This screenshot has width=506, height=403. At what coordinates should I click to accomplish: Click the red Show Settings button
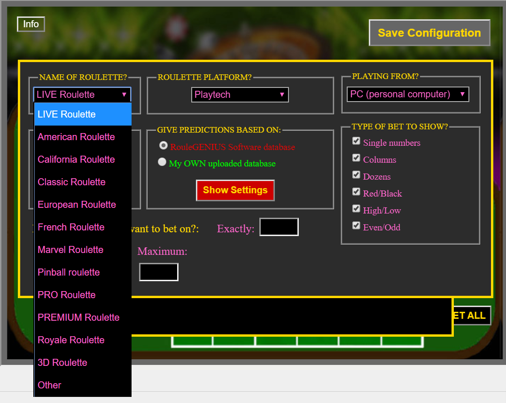pyautogui.click(x=235, y=190)
